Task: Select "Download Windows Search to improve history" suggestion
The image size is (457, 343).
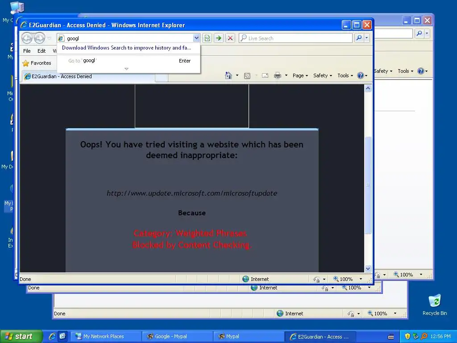Action: [126, 48]
